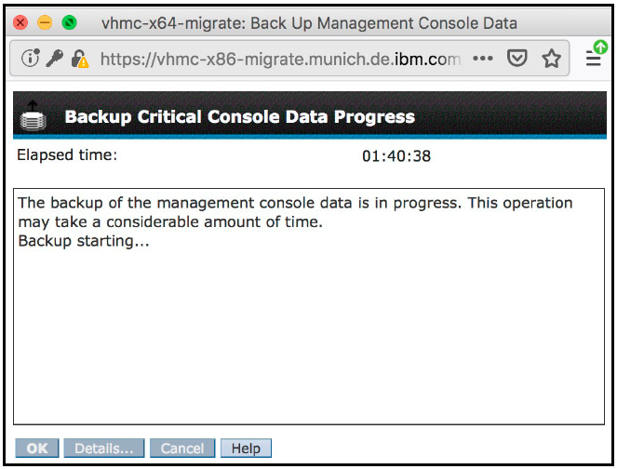Viewport: 617px width, 469px height.
Task: Click the Backup Critical Console Data Progress heading
Action: 239,117
